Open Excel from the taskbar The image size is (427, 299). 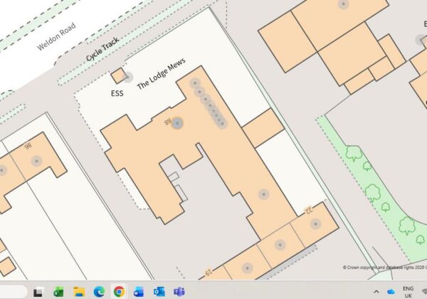pos(58,292)
